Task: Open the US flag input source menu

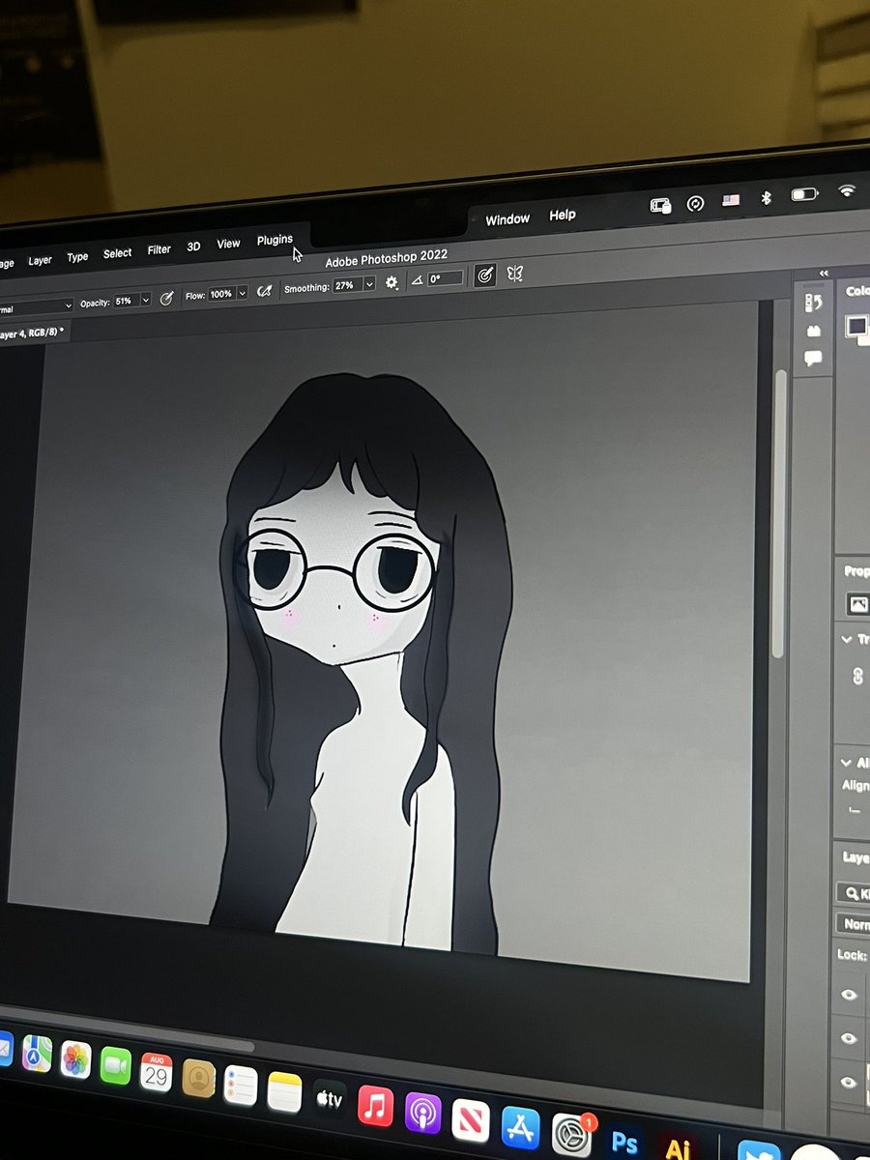Action: pyautogui.click(x=731, y=200)
